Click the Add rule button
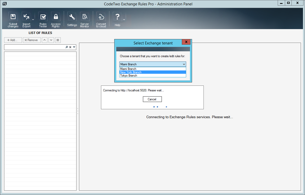 (x=13, y=40)
